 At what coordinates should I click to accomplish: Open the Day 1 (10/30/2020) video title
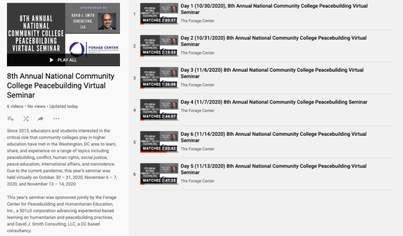pyautogui.click(x=274, y=9)
